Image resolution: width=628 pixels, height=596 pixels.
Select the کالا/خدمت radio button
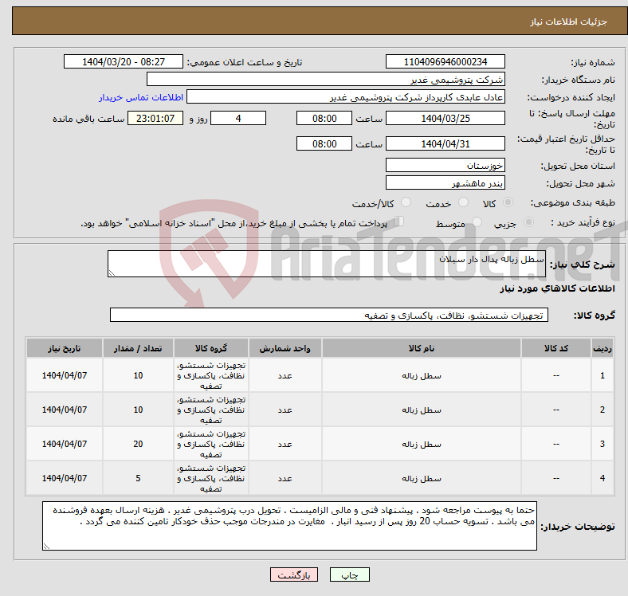[406, 202]
